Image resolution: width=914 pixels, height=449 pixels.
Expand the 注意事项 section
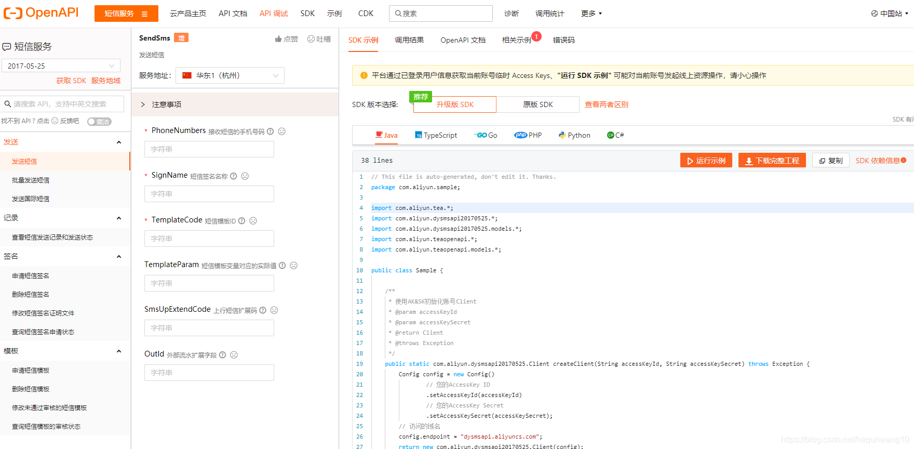pyautogui.click(x=235, y=104)
